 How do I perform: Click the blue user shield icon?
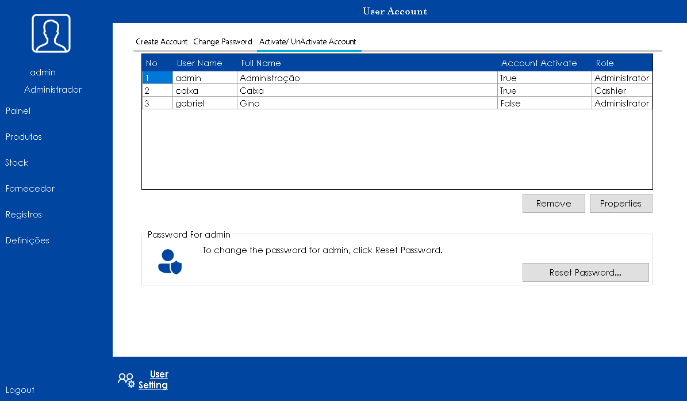tap(170, 262)
